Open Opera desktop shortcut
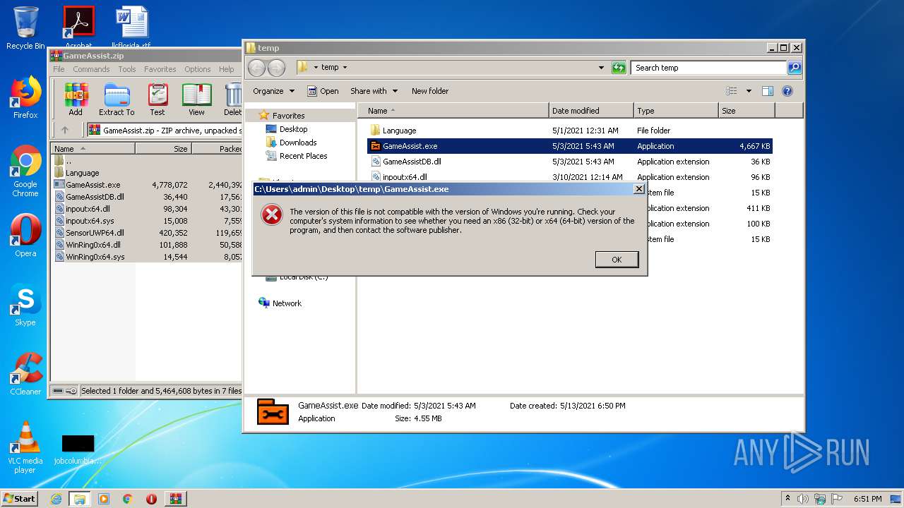 click(x=25, y=236)
